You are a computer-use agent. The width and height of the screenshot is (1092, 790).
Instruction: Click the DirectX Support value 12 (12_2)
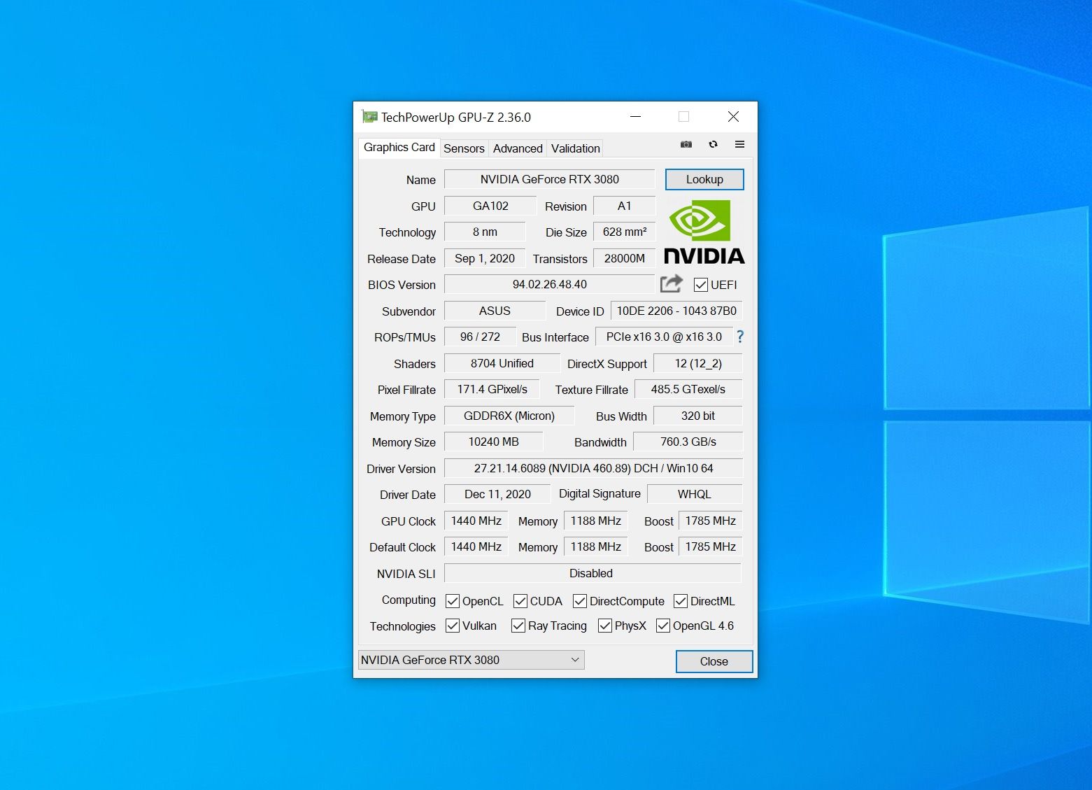click(697, 363)
